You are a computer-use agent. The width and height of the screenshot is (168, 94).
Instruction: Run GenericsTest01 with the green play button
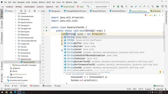click(x=114, y=7)
